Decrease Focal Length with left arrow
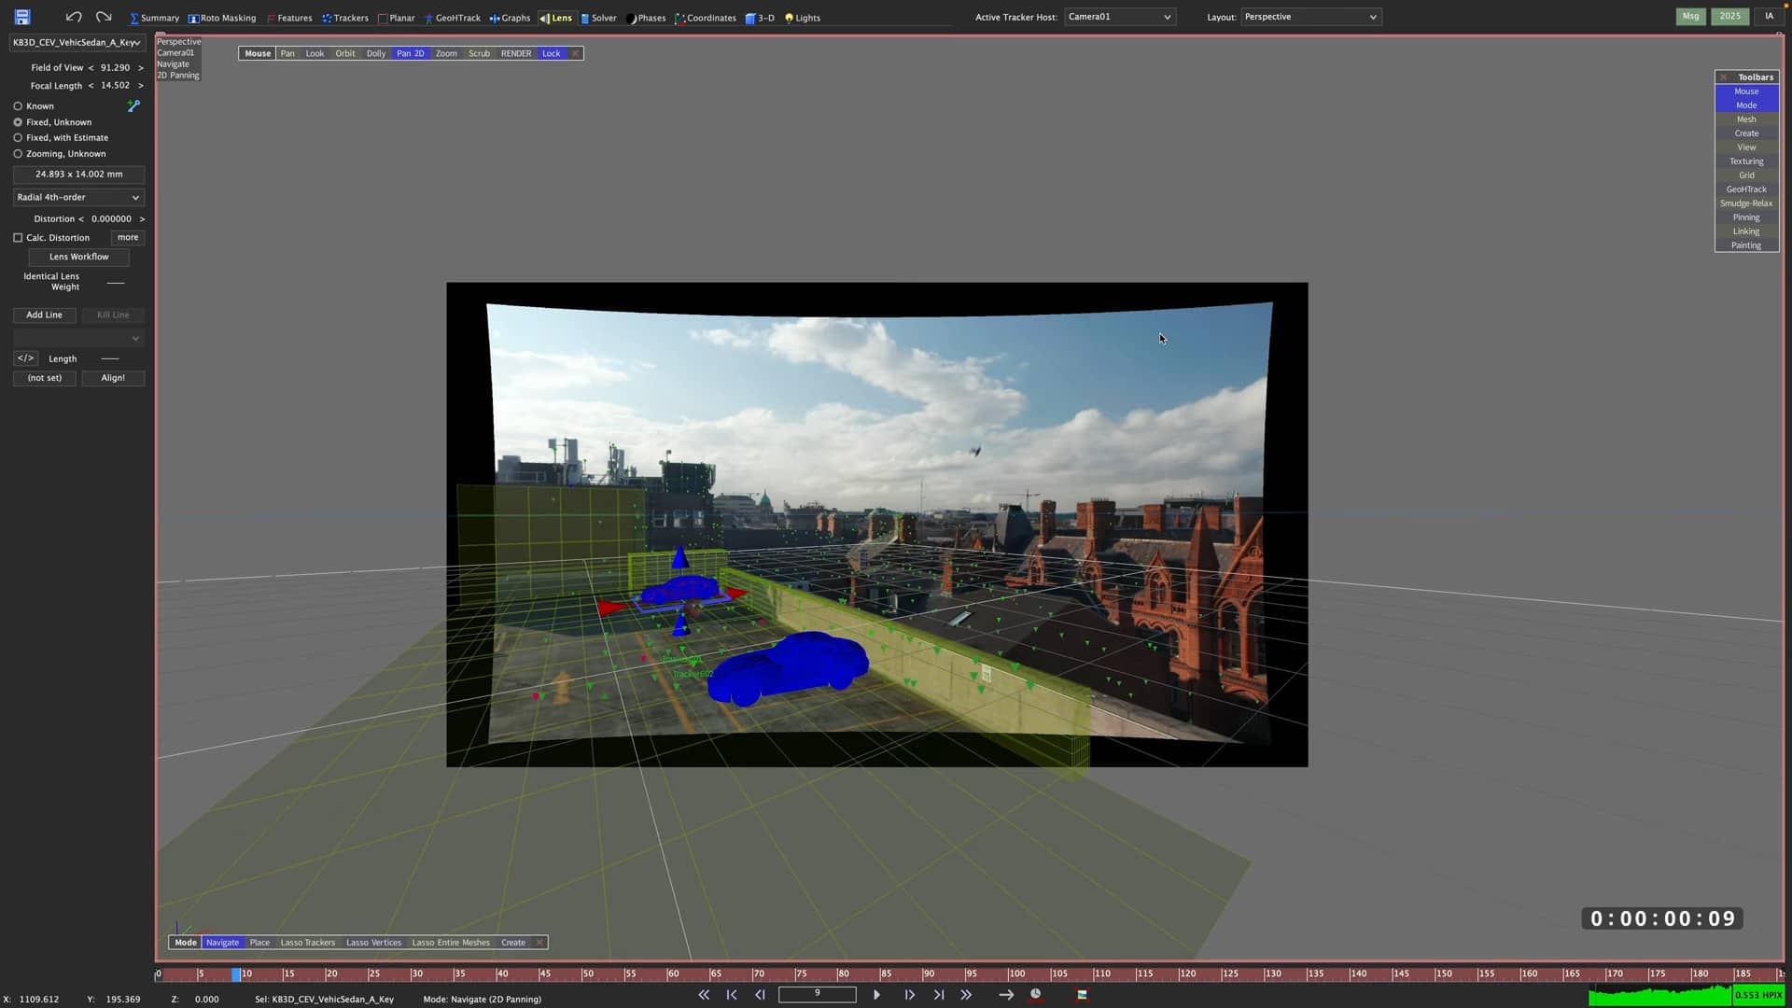 (91, 86)
